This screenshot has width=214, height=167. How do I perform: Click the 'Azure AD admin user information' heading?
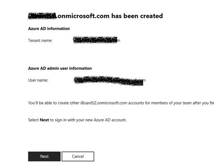tap(60, 68)
